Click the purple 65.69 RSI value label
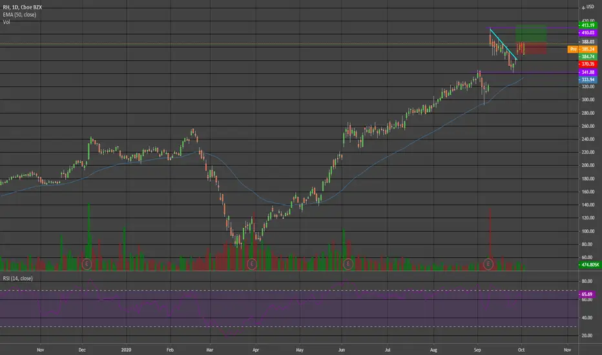Viewport: 602px width, 355px height. point(587,294)
